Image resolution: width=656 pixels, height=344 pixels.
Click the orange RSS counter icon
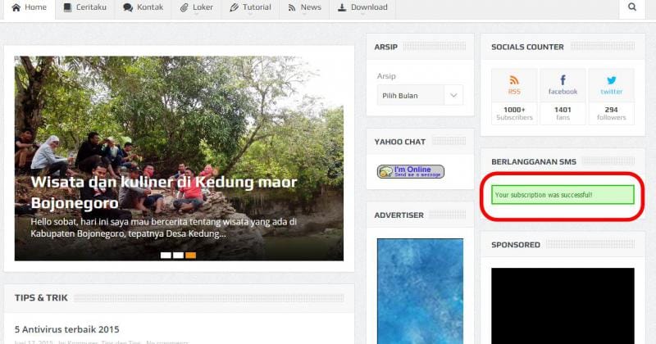pos(514,79)
